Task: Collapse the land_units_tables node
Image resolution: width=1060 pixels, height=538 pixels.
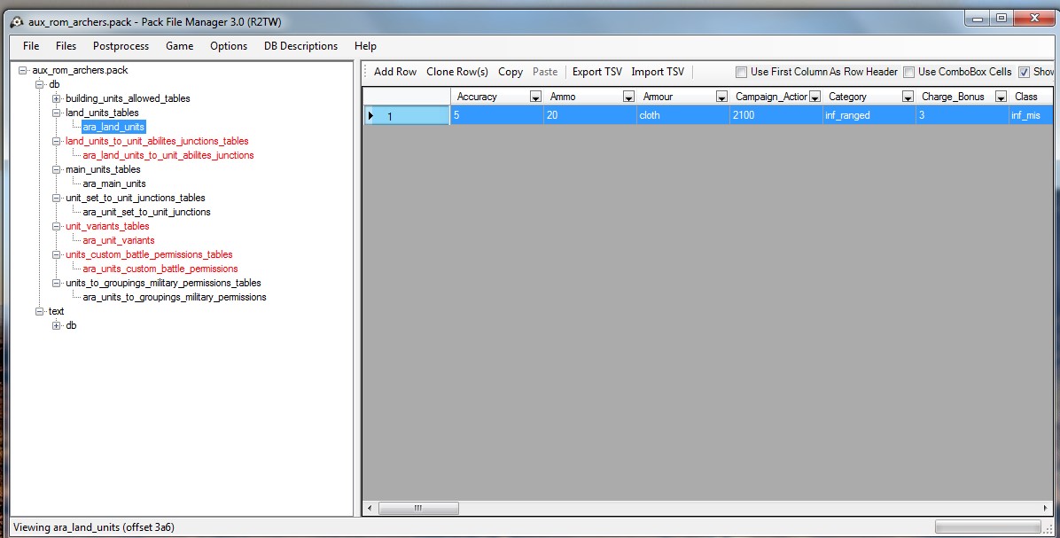Action: [x=57, y=113]
